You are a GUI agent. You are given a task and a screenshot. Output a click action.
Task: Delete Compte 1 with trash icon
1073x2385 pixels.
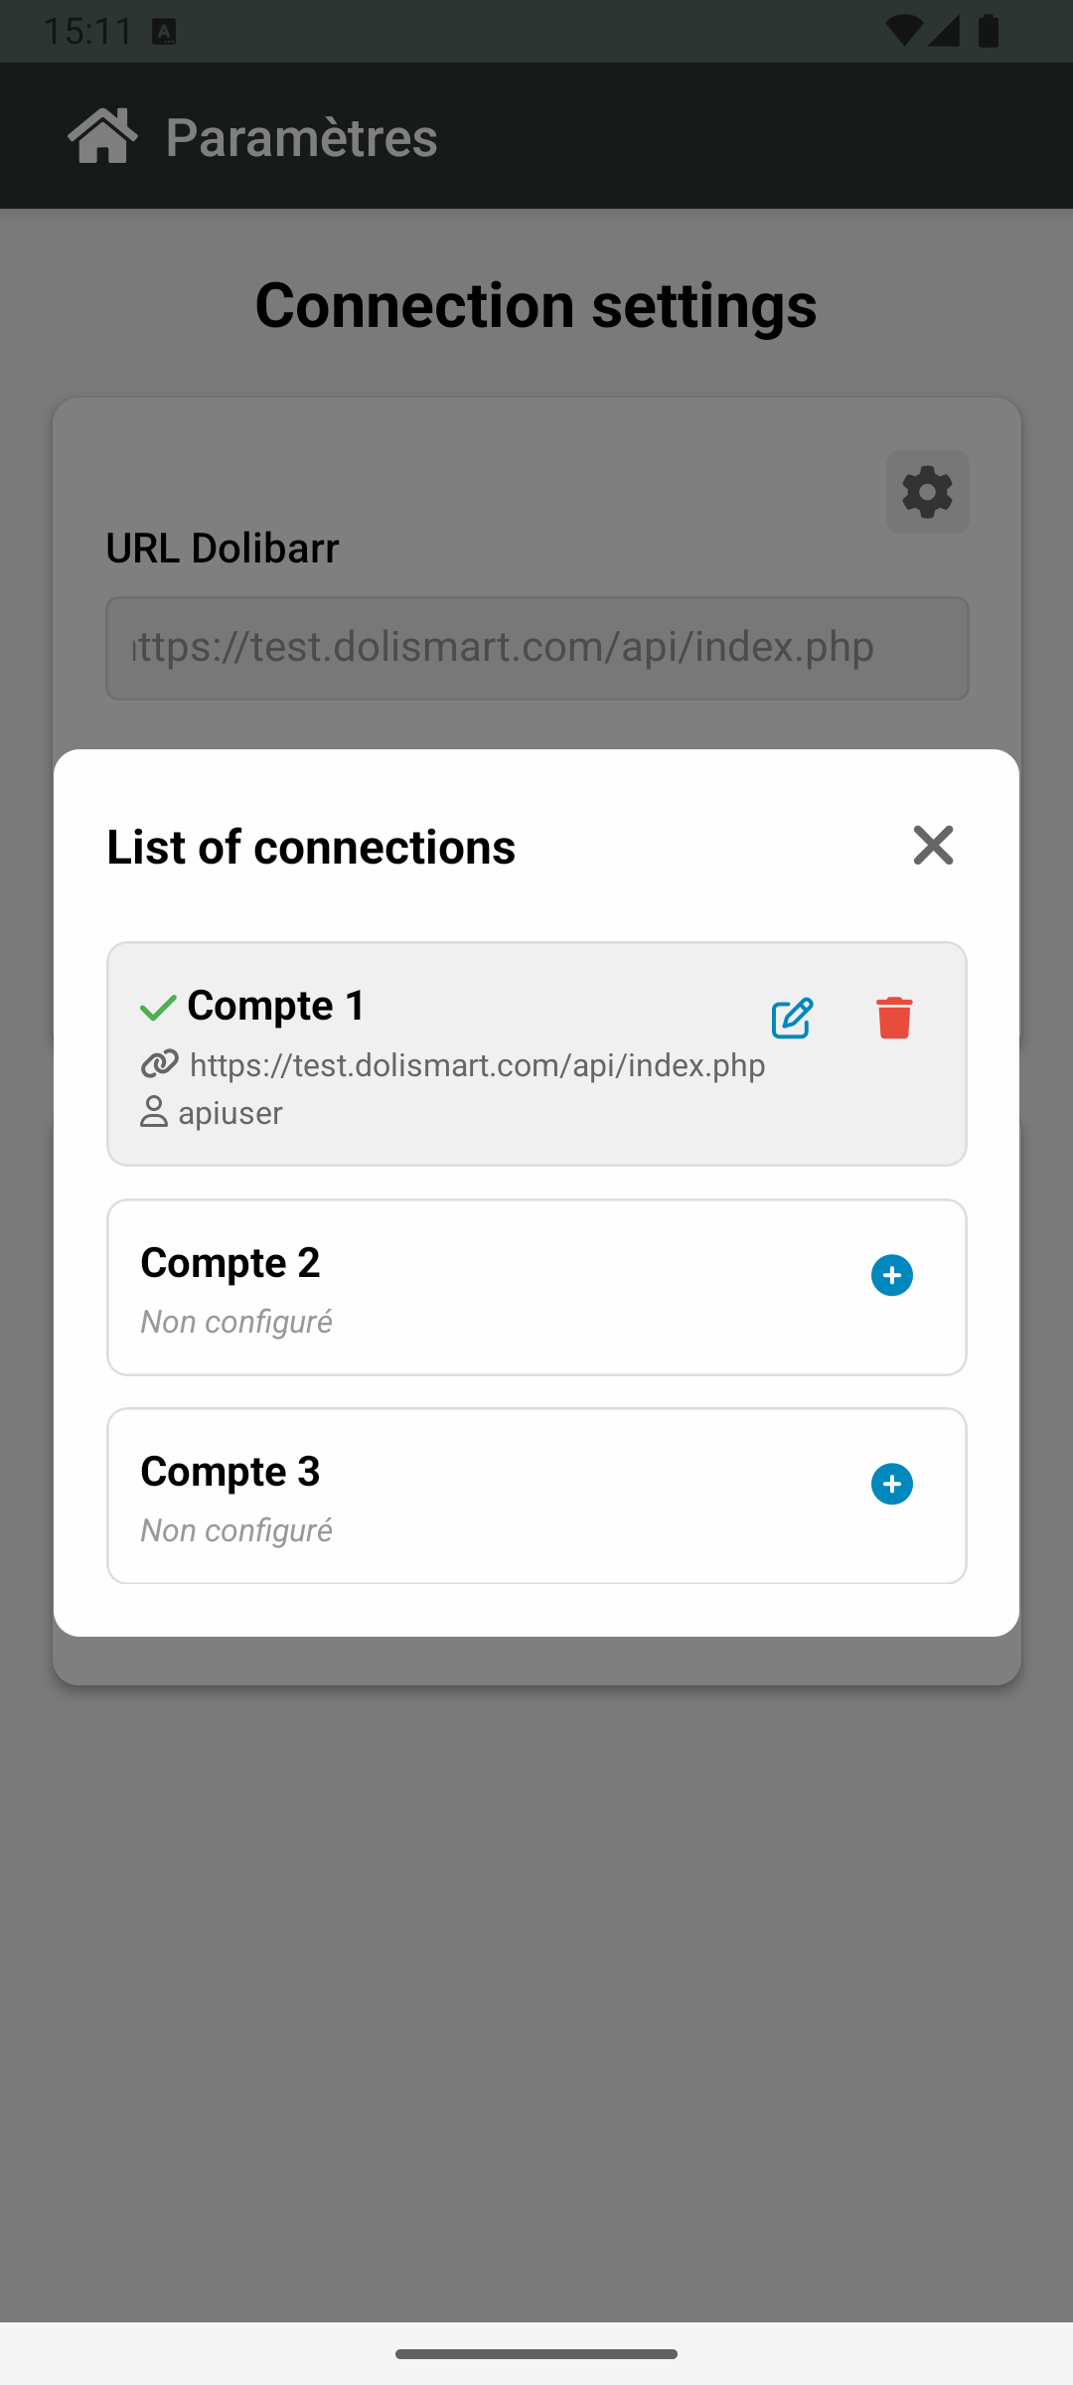pos(894,1019)
